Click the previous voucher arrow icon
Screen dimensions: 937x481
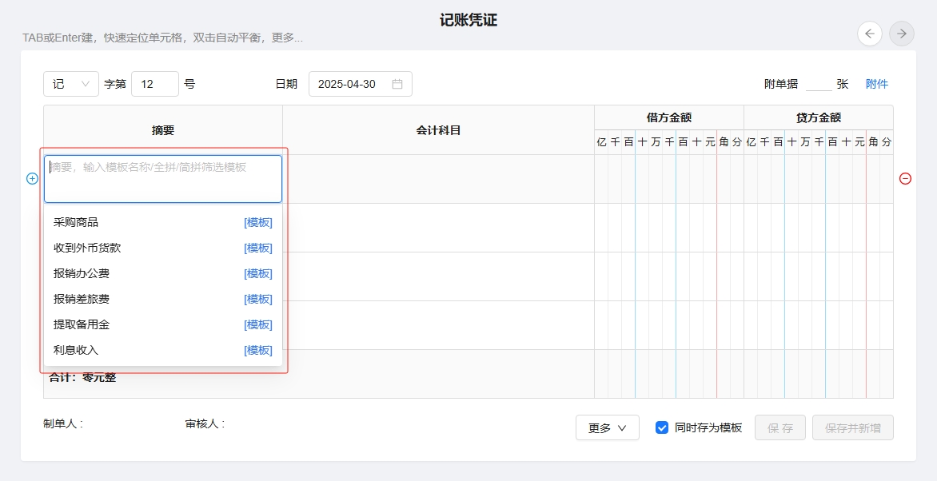[870, 34]
